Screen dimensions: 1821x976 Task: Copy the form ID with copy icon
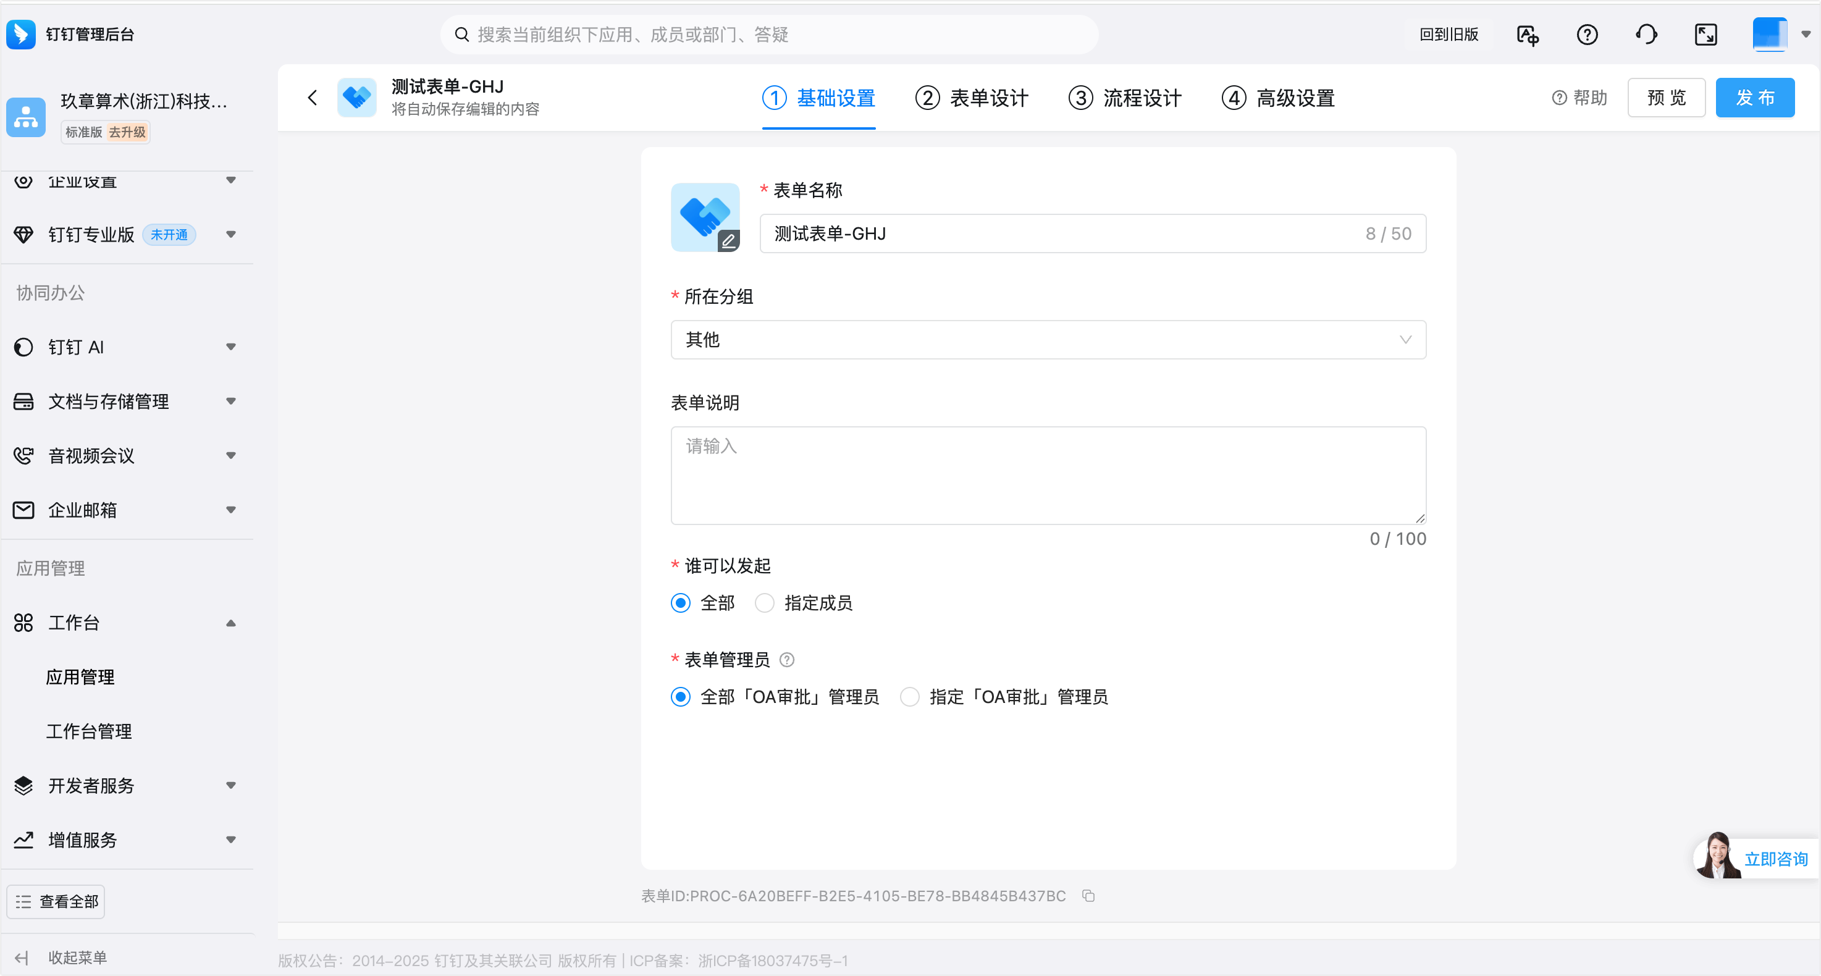(x=1088, y=896)
